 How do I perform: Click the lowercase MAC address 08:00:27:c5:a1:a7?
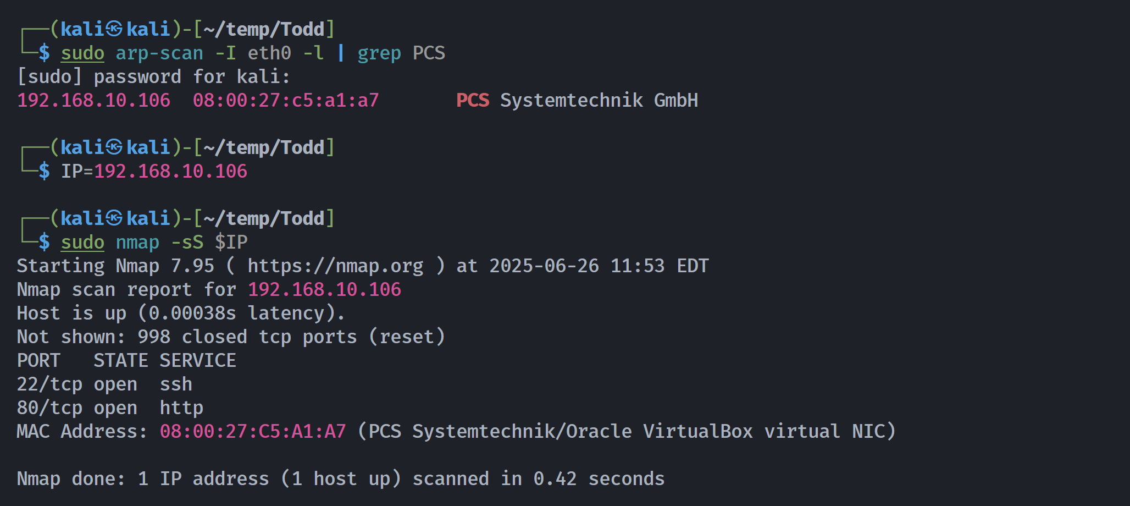tap(286, 100)
